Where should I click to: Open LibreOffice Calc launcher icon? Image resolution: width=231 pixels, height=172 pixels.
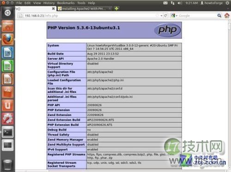click(7, 66)
